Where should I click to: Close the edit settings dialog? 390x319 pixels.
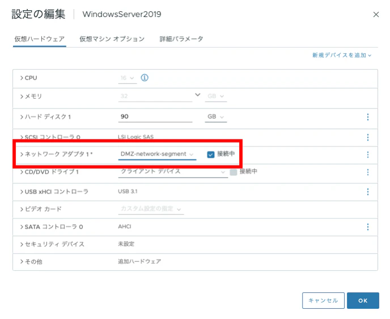[x=376, y=14]
